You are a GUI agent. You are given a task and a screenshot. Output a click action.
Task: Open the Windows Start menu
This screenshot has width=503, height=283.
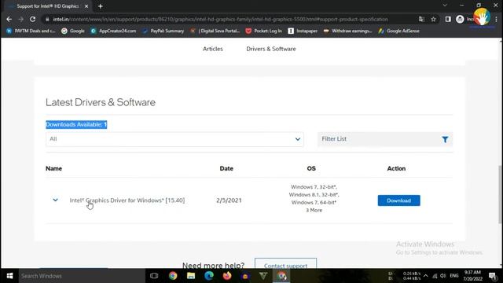pyautogui.click(x=9, y=276)
